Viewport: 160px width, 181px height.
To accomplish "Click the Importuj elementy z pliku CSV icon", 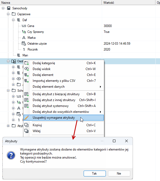I will (27, 81).
